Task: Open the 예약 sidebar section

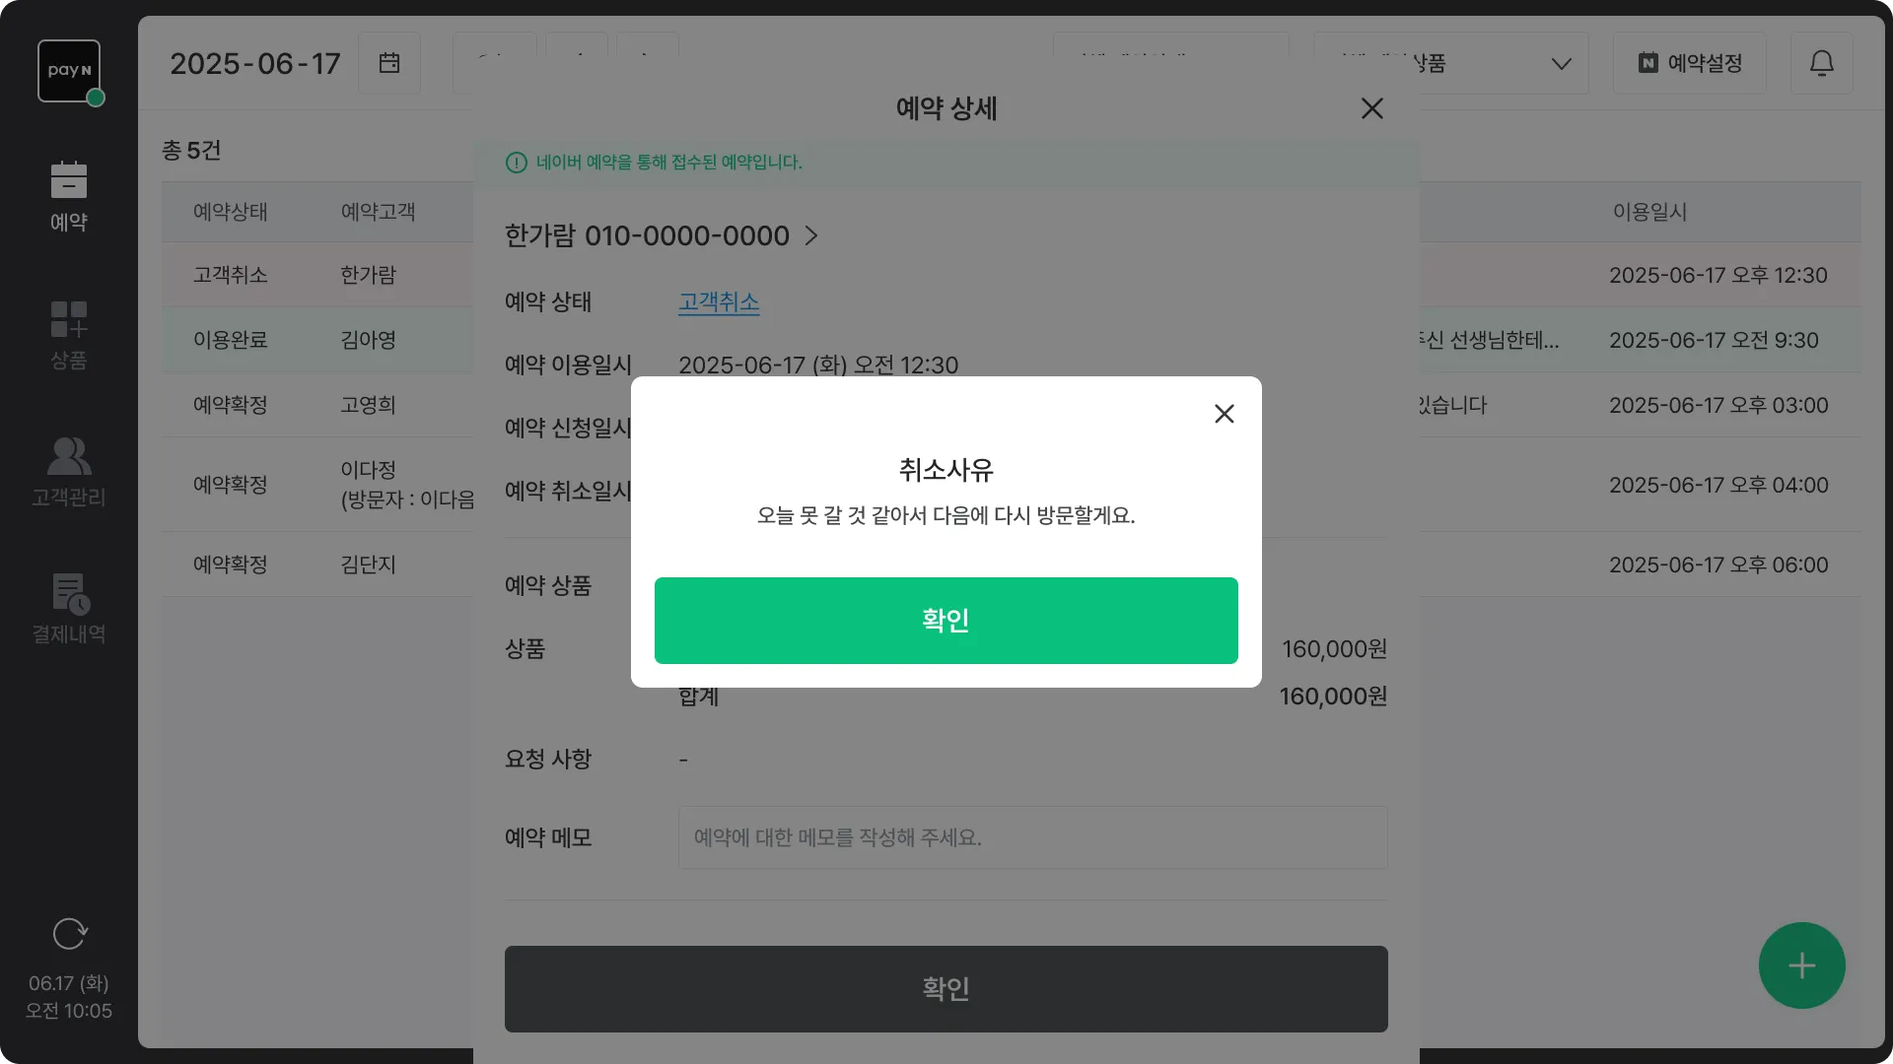Action: pos(69,197)
